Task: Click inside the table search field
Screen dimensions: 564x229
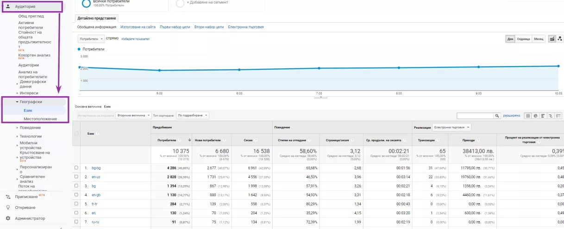Action: point(475,116)
